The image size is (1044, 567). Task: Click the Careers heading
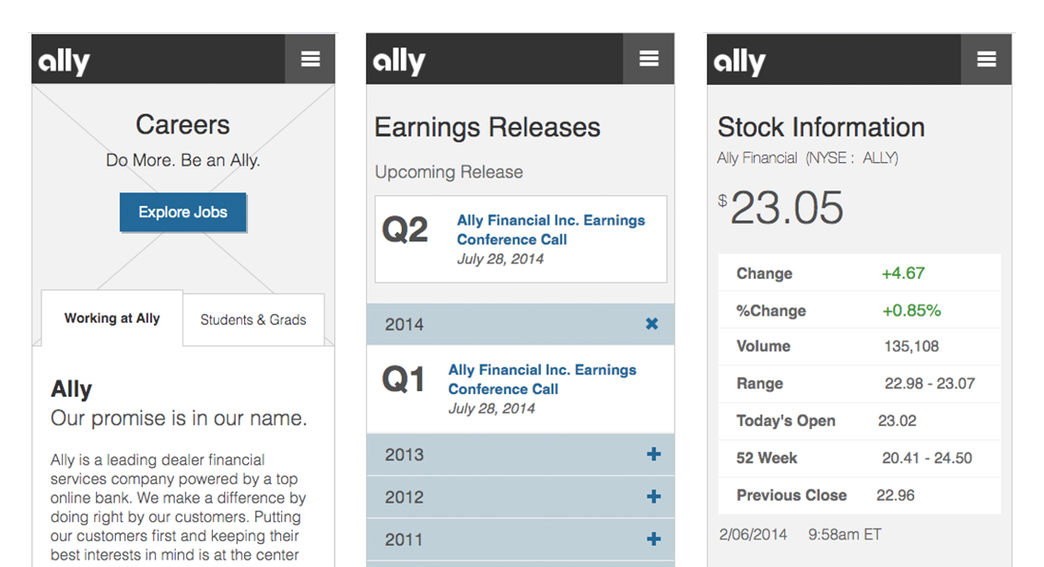pyautogui.click(x=183, y=124)
